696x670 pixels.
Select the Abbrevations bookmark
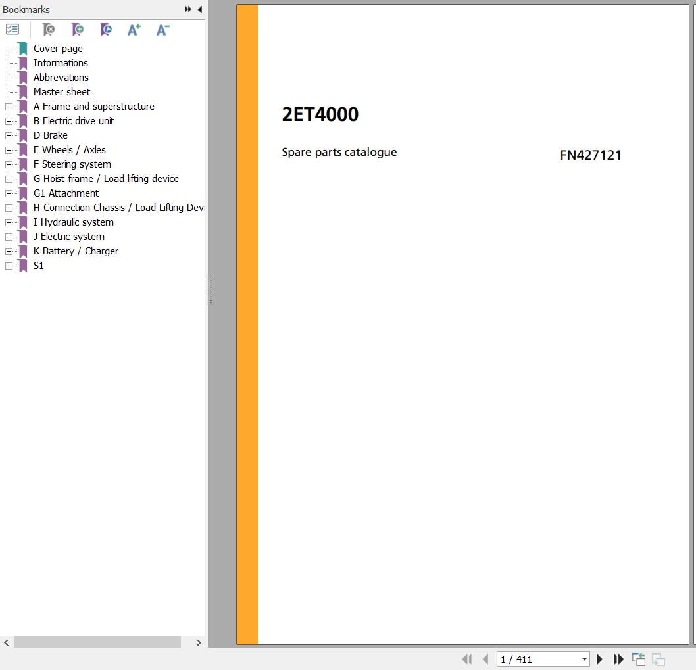[x=61, y=78]
